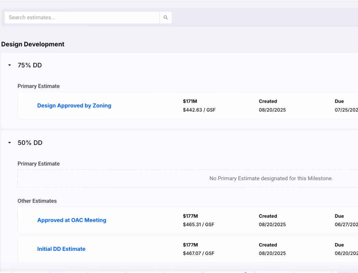Select the $171M total cost value
This screenshot has width=358, height=273.
click(190, 101)
